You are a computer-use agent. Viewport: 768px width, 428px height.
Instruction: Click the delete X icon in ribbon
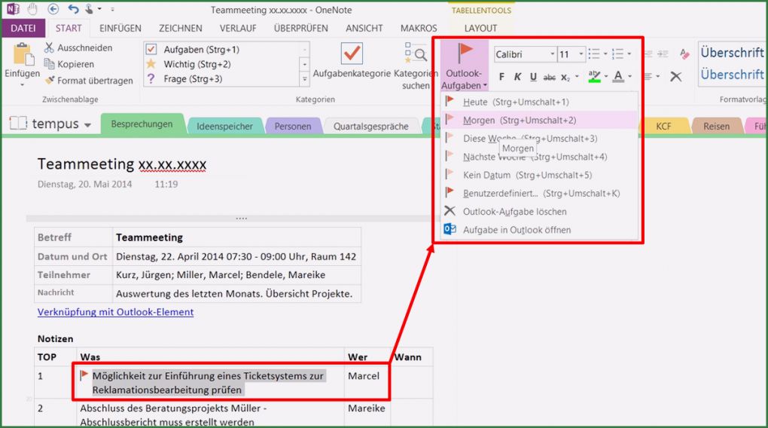pos(676,76)
